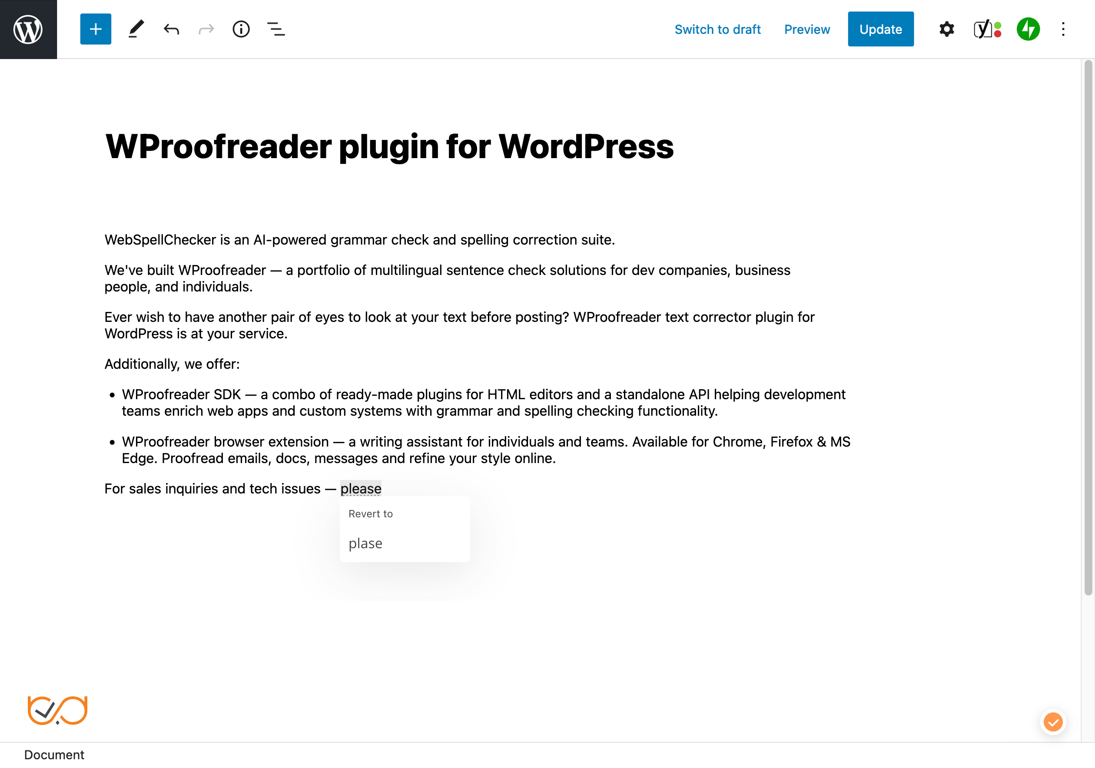This screenshot has width=1095, height=768.
Task: Click the Jetpack/lightning bolt plugin icon
Action: point(1028,28)
